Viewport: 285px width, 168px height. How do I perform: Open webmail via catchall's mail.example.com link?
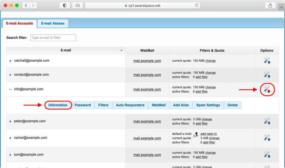(147, 61)
